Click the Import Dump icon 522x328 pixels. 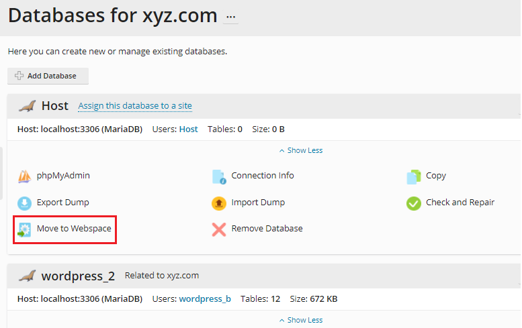[219, 203]
